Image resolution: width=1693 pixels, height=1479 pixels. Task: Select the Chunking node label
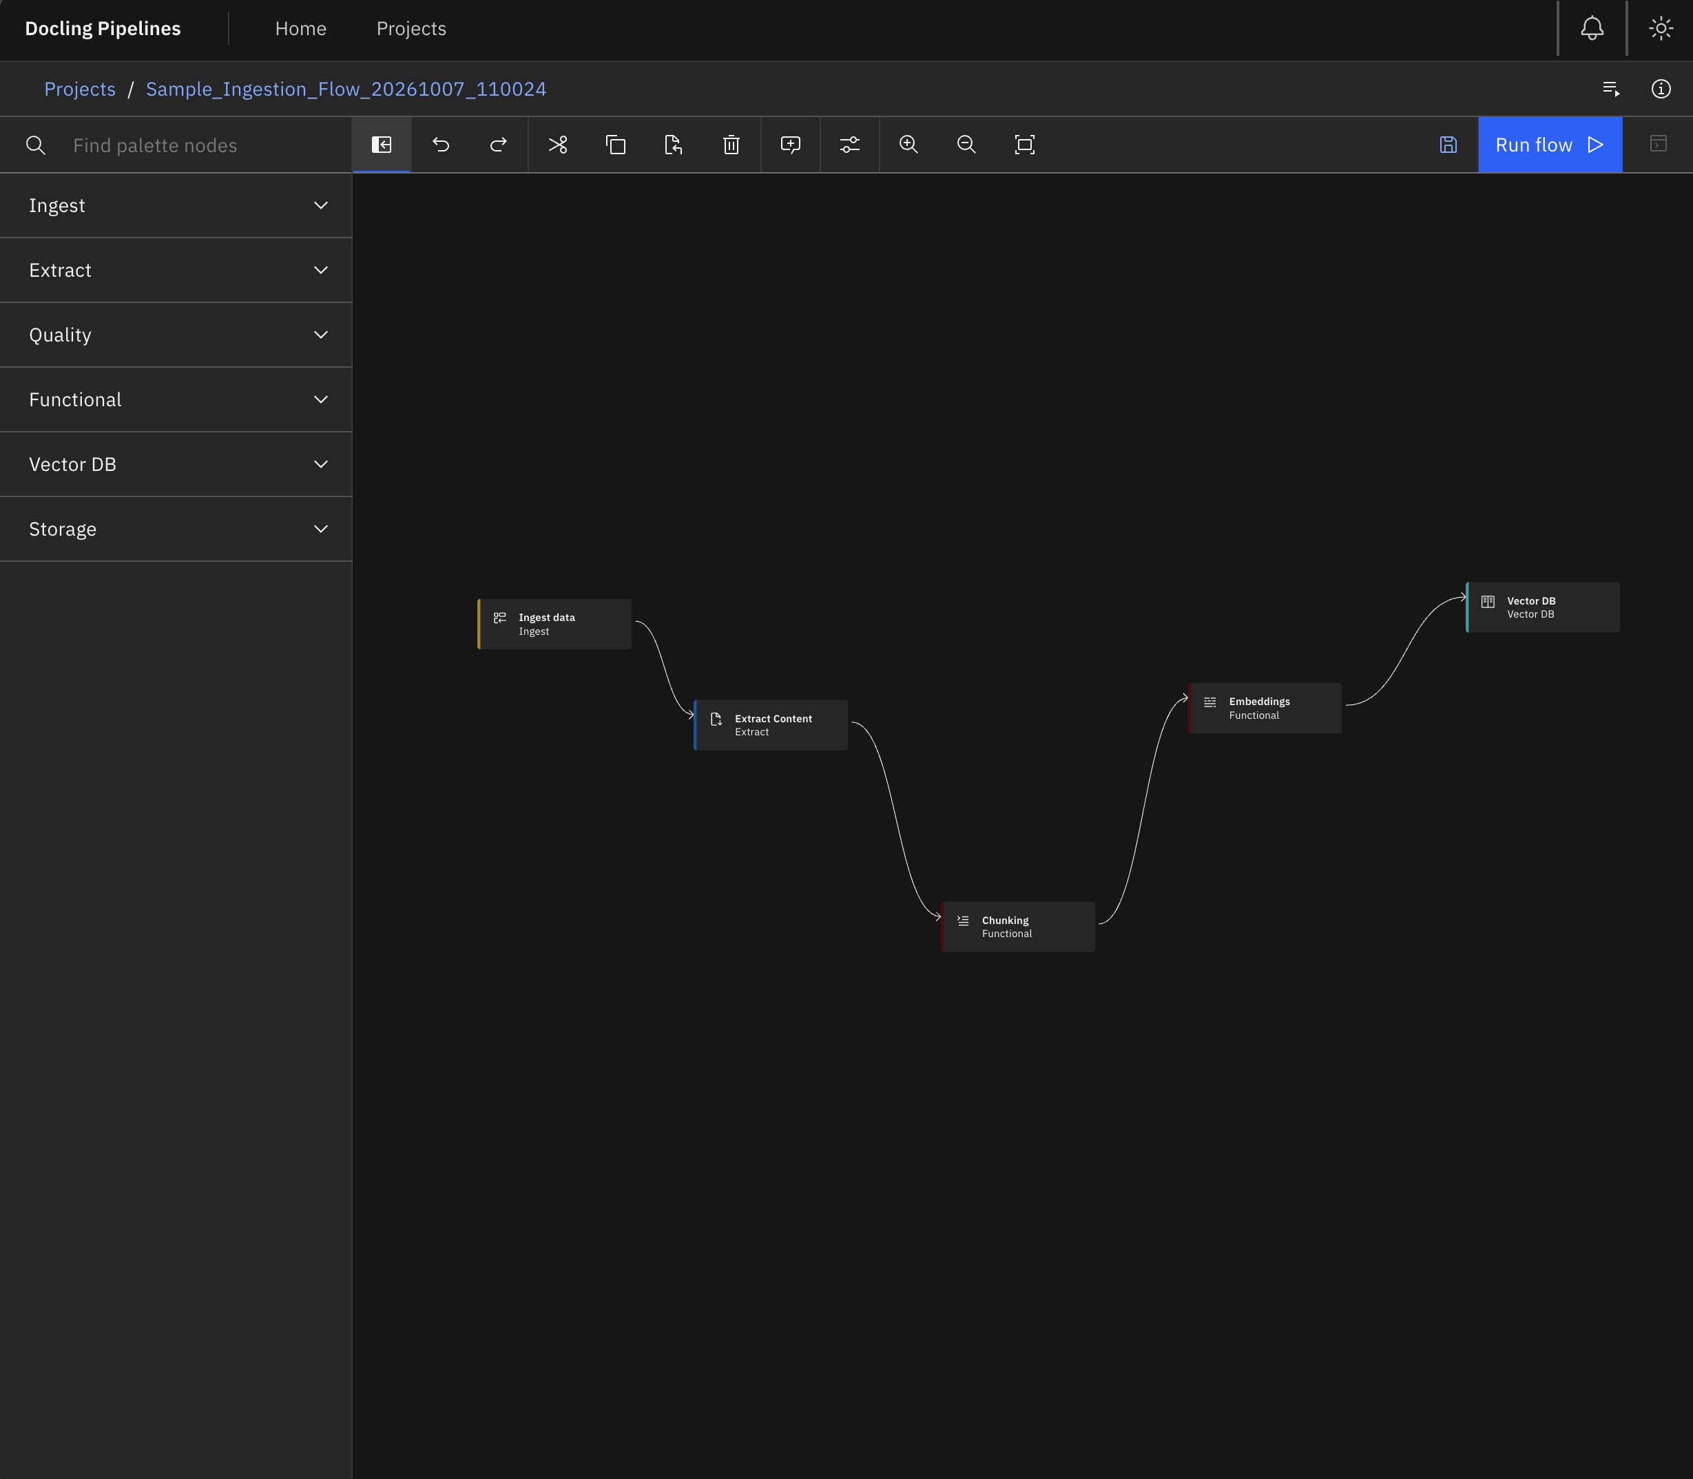1006,921
